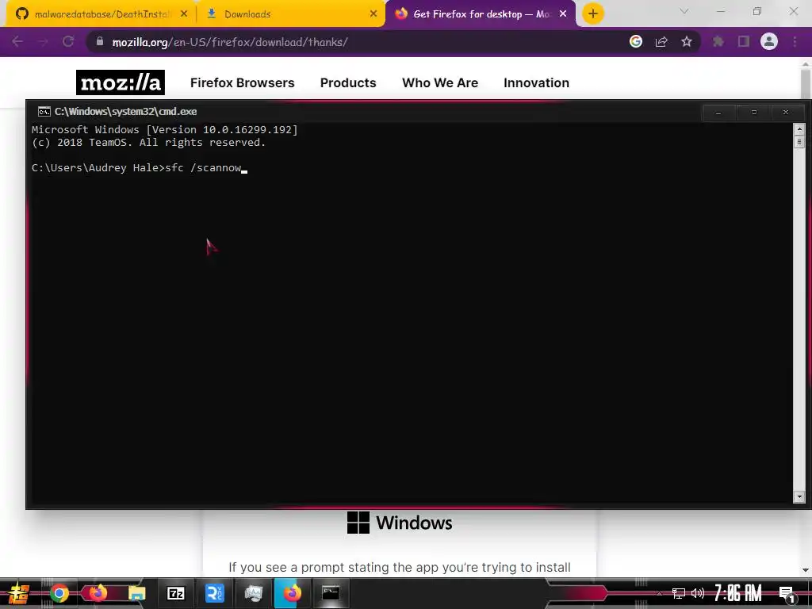The height and width of the screenshot is (609, 812).
Task: Launch Chrome from the taskbar
Action: click(x=59, y=593)
